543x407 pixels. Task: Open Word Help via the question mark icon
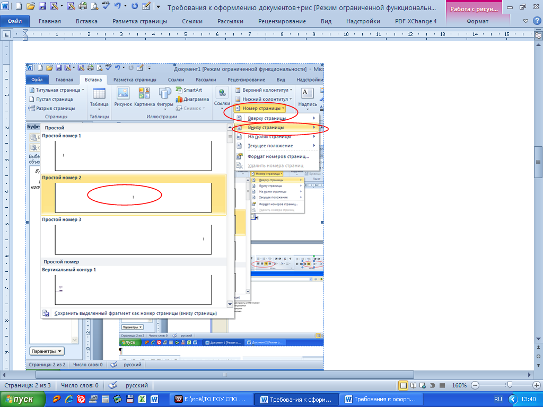(537, 21)
